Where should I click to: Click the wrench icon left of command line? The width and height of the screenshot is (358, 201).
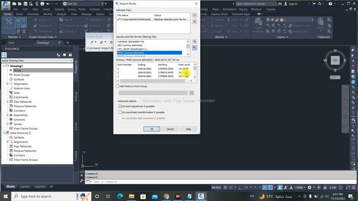(82, 181)
